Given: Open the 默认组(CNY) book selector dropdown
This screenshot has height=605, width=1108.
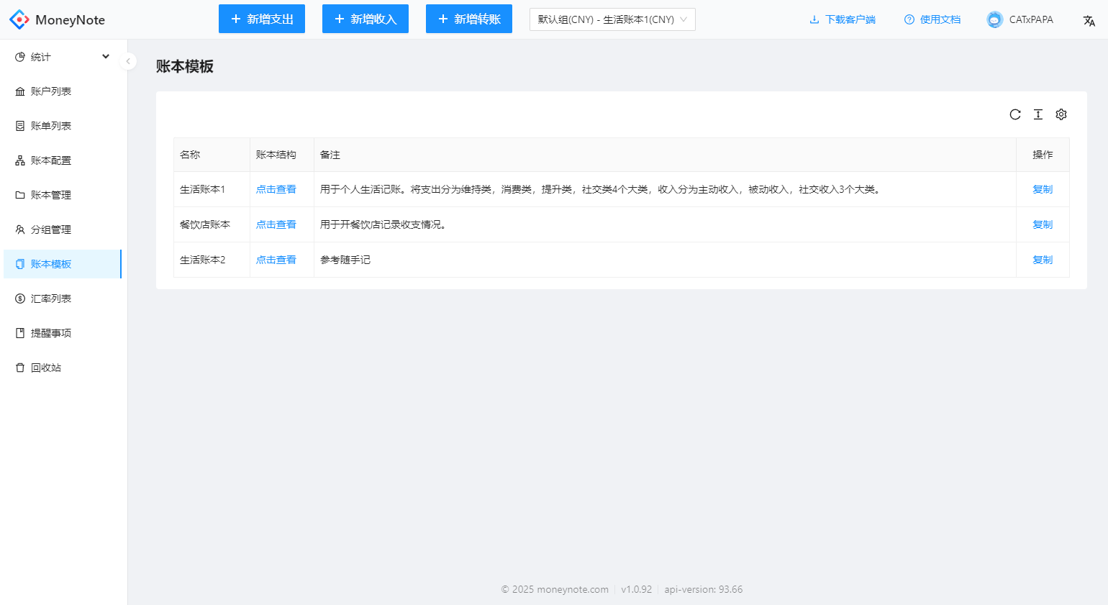Looking at the screenshot, I should click(612, 19).
